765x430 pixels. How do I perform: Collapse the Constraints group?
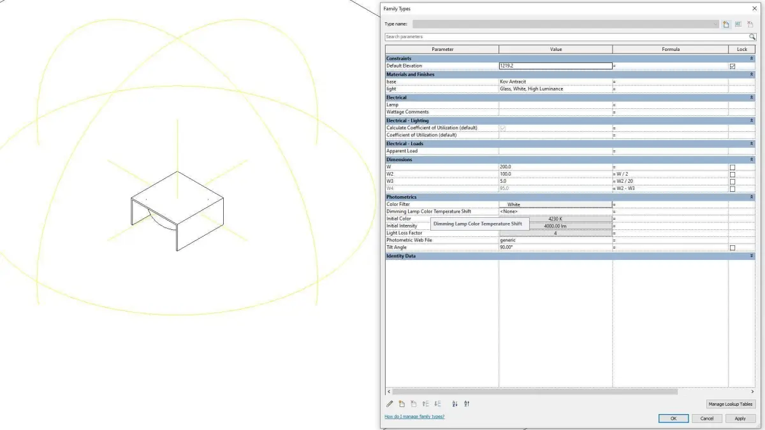point(752,59)
